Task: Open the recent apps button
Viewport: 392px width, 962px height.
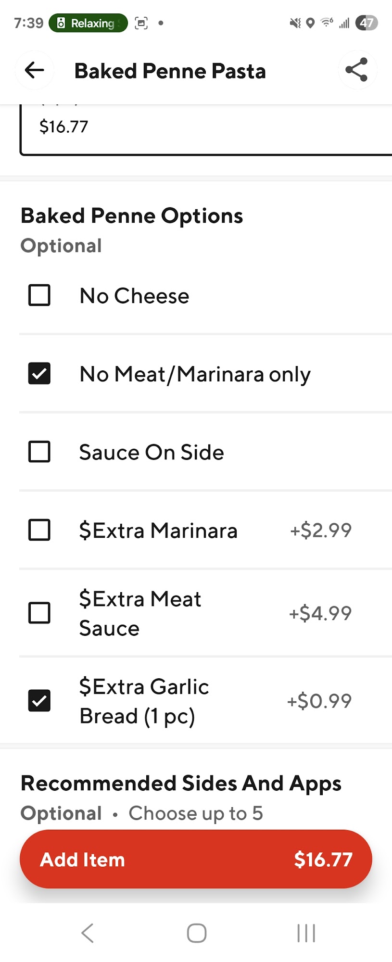Action: [306, 933]
